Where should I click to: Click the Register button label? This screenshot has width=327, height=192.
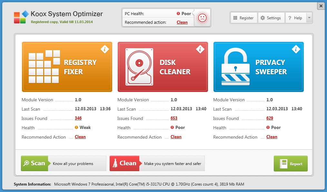[x=246, y=18]
